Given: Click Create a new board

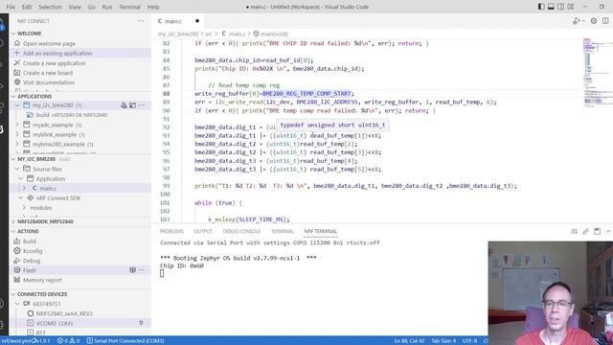Looking at the screenshot, I should pos(48,73).
